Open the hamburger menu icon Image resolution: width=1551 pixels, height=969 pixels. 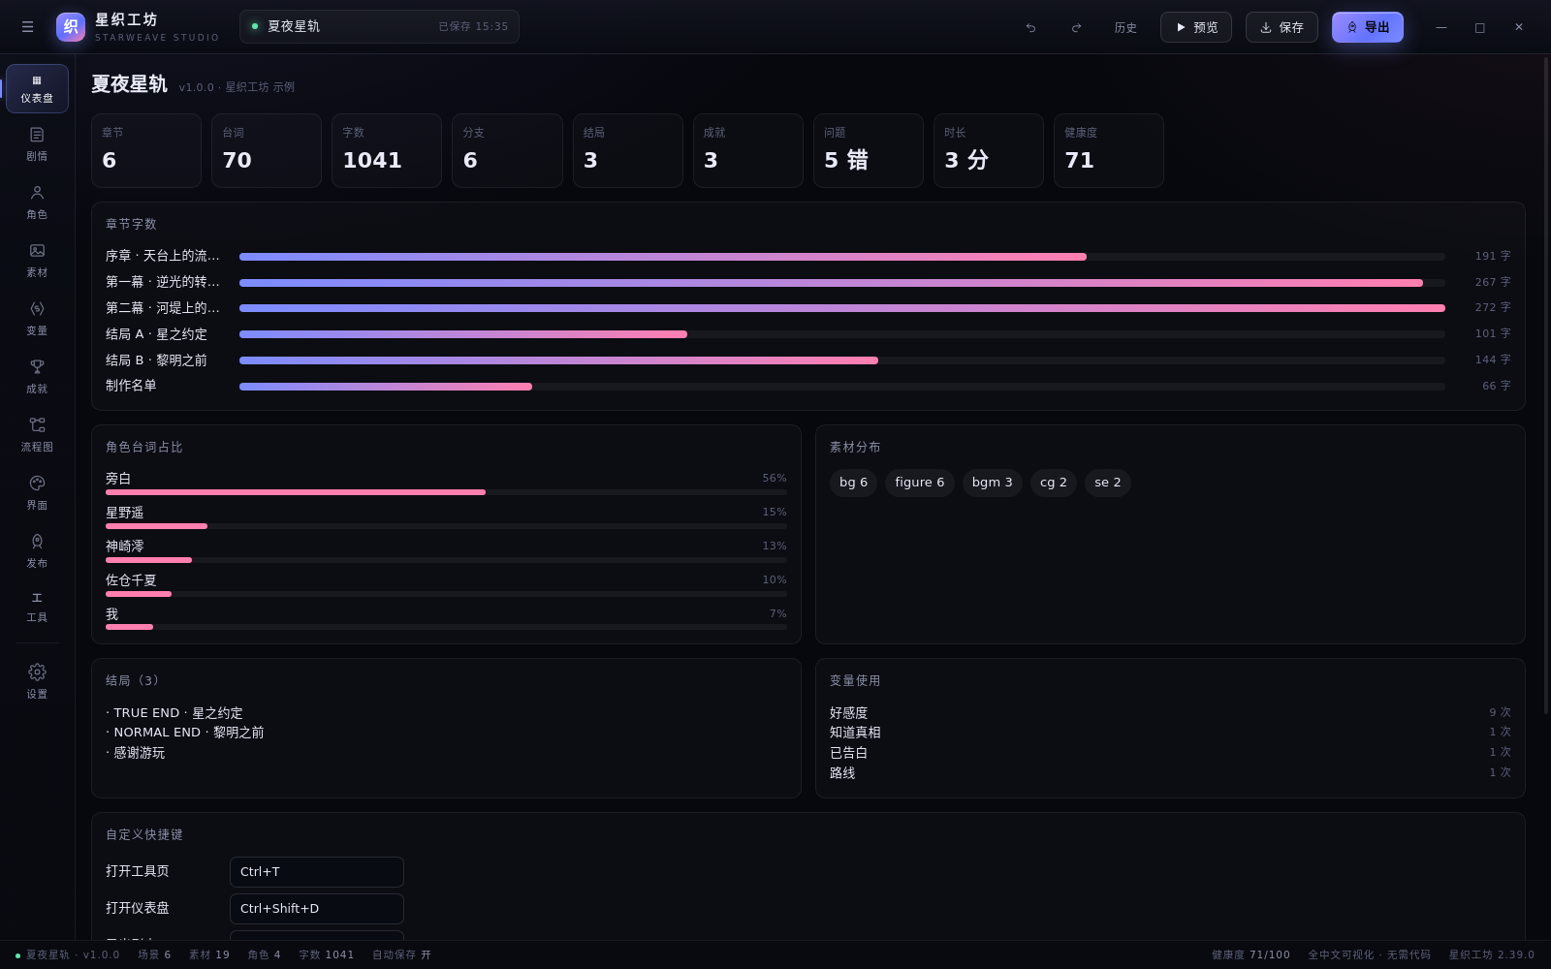27,27
